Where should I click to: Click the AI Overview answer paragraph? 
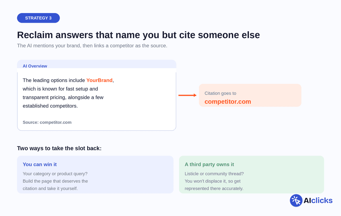(x=68, y=93)
